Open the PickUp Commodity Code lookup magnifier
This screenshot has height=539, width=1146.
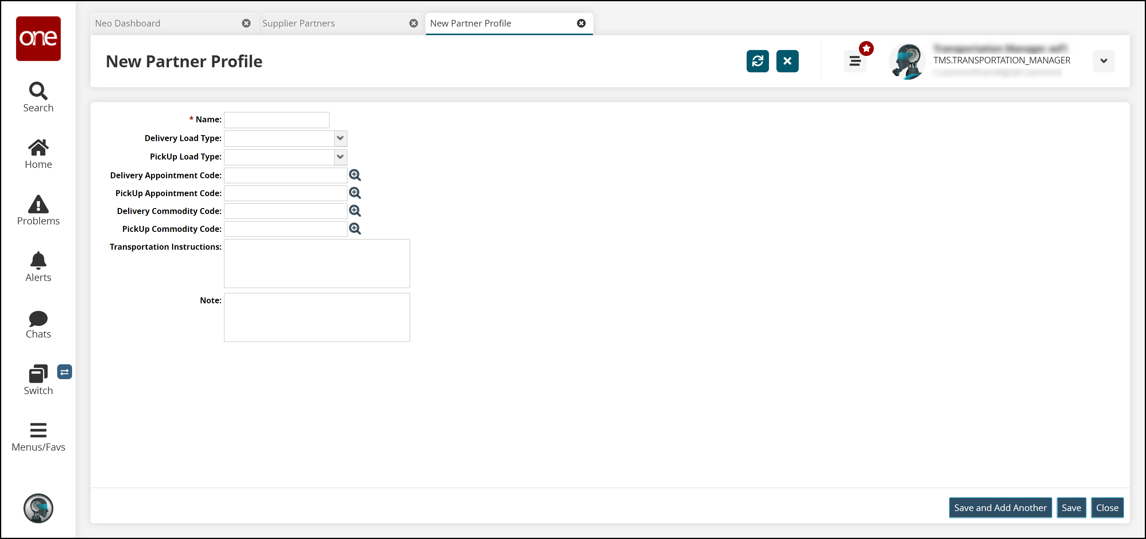coord(355,229)
